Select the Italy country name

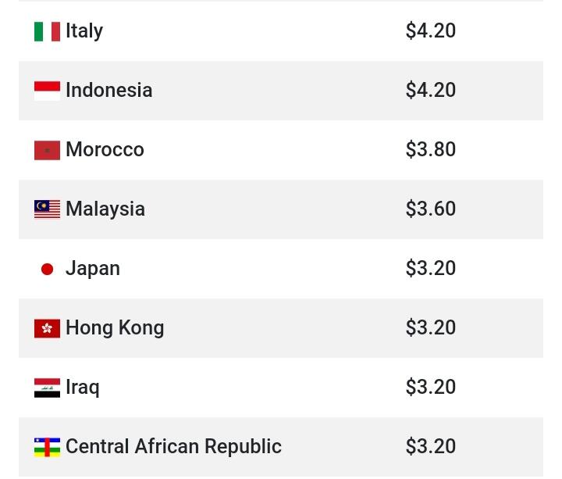[84, 30]
